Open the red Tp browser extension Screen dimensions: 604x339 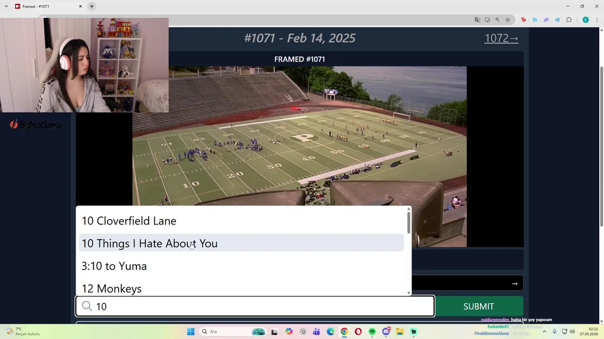pos(523,20)
